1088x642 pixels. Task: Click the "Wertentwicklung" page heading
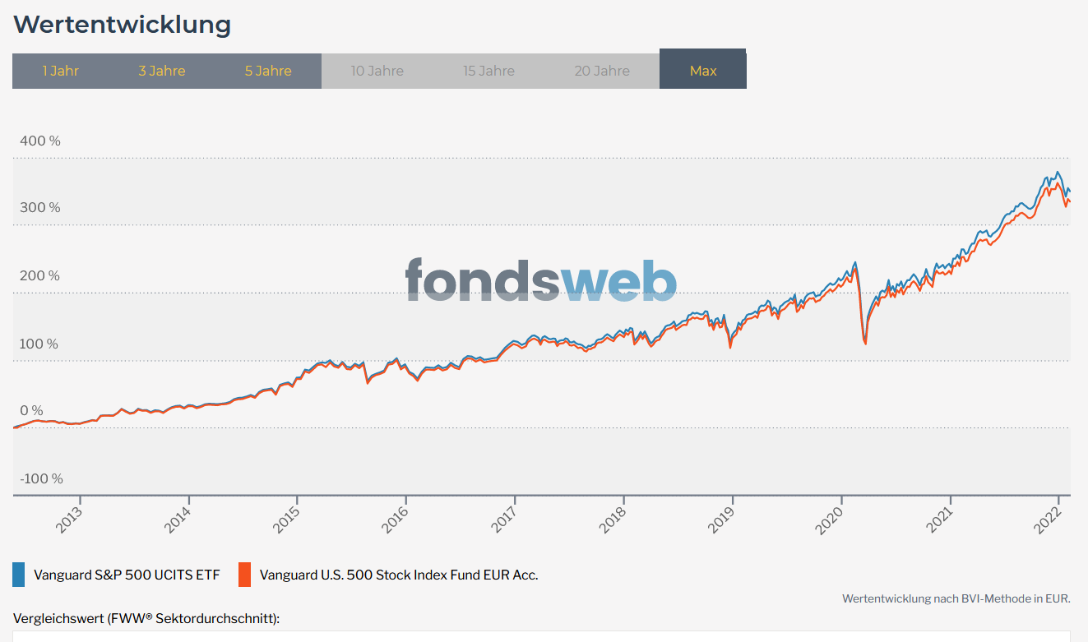click(121, 25)
